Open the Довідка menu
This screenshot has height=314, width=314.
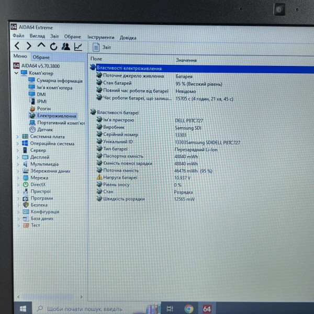[x=128, y=38]
